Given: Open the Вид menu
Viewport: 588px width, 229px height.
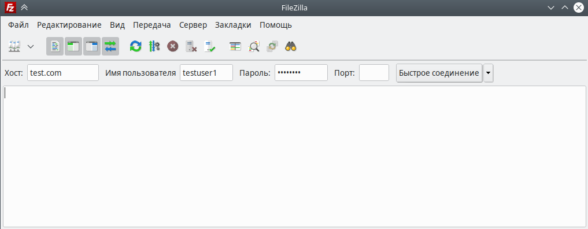Looking at the screenshot, I should pyautogui.click(x=117, y=25).
